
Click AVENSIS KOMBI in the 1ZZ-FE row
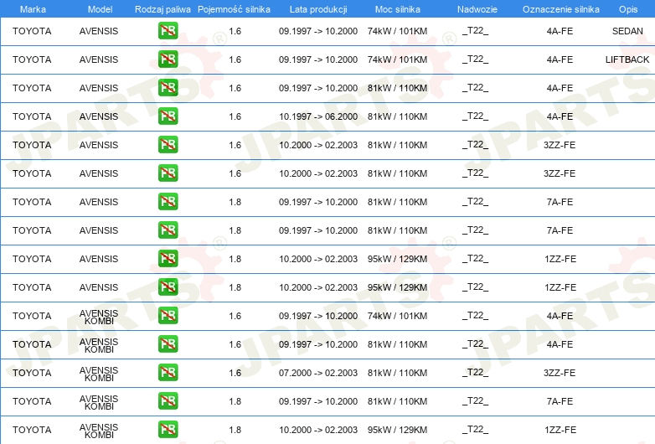[99, 431]
